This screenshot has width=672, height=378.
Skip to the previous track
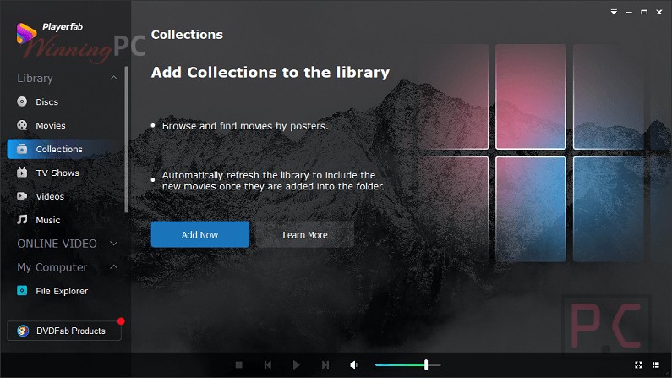(x=268, y=364)
